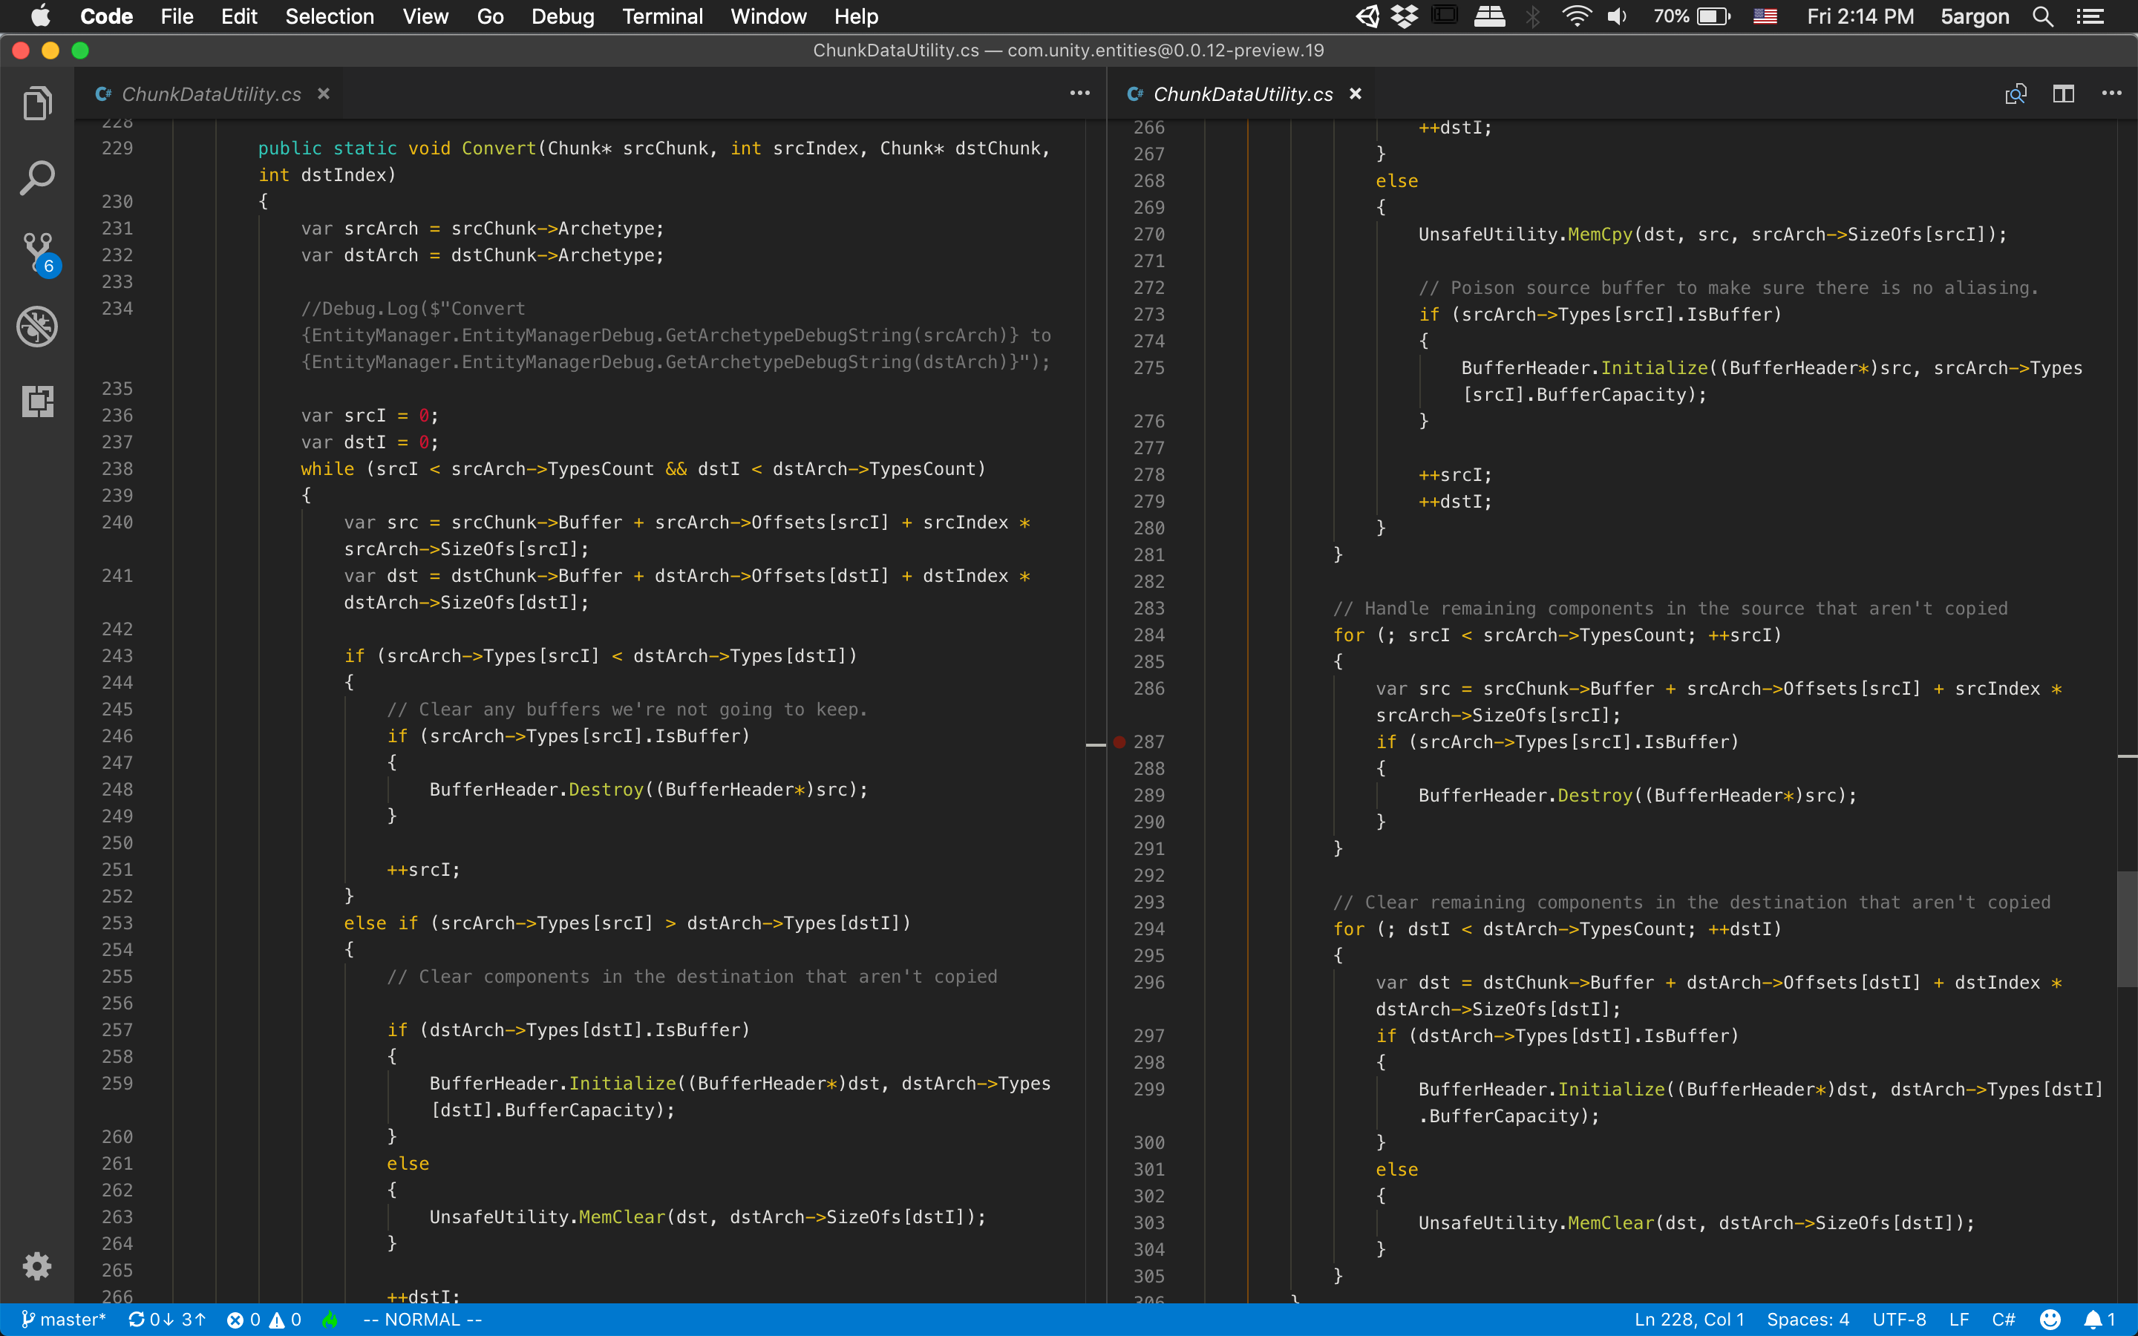
Task: Open the Manage gear icon
Action: [x=37, y=1265]
